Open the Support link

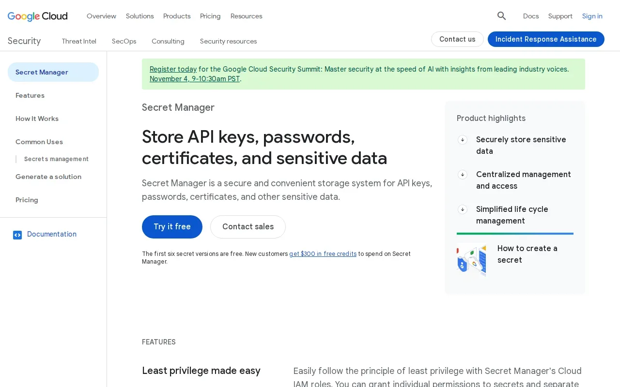(560, 16)
